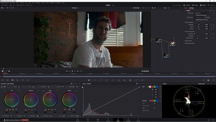The height and width of the screenshot is (122, 216).
Task: Click the Gamma color wheel
Action: click(x=31, y=100)
